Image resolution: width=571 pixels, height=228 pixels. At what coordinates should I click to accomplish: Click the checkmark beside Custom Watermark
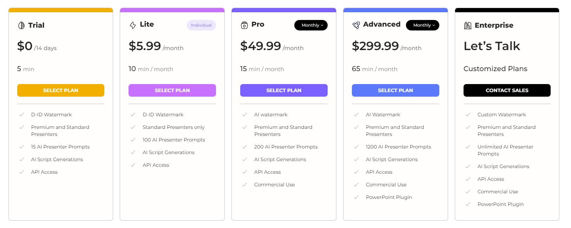point(468,115)
